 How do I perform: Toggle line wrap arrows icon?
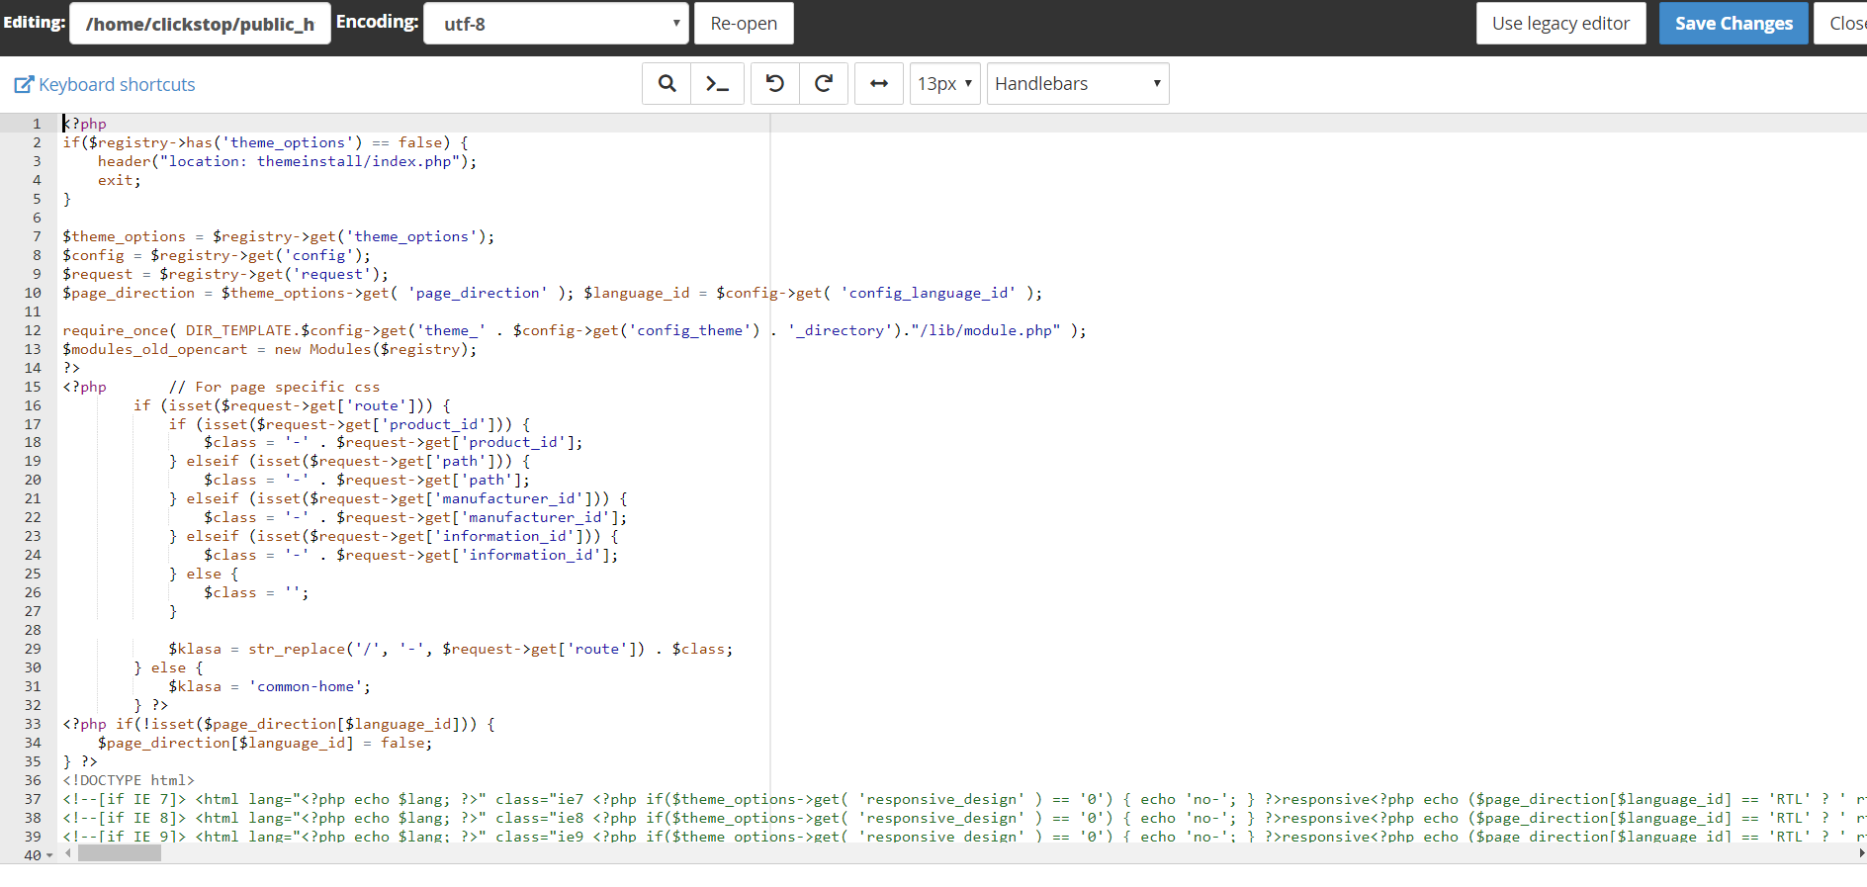[879, 84]
